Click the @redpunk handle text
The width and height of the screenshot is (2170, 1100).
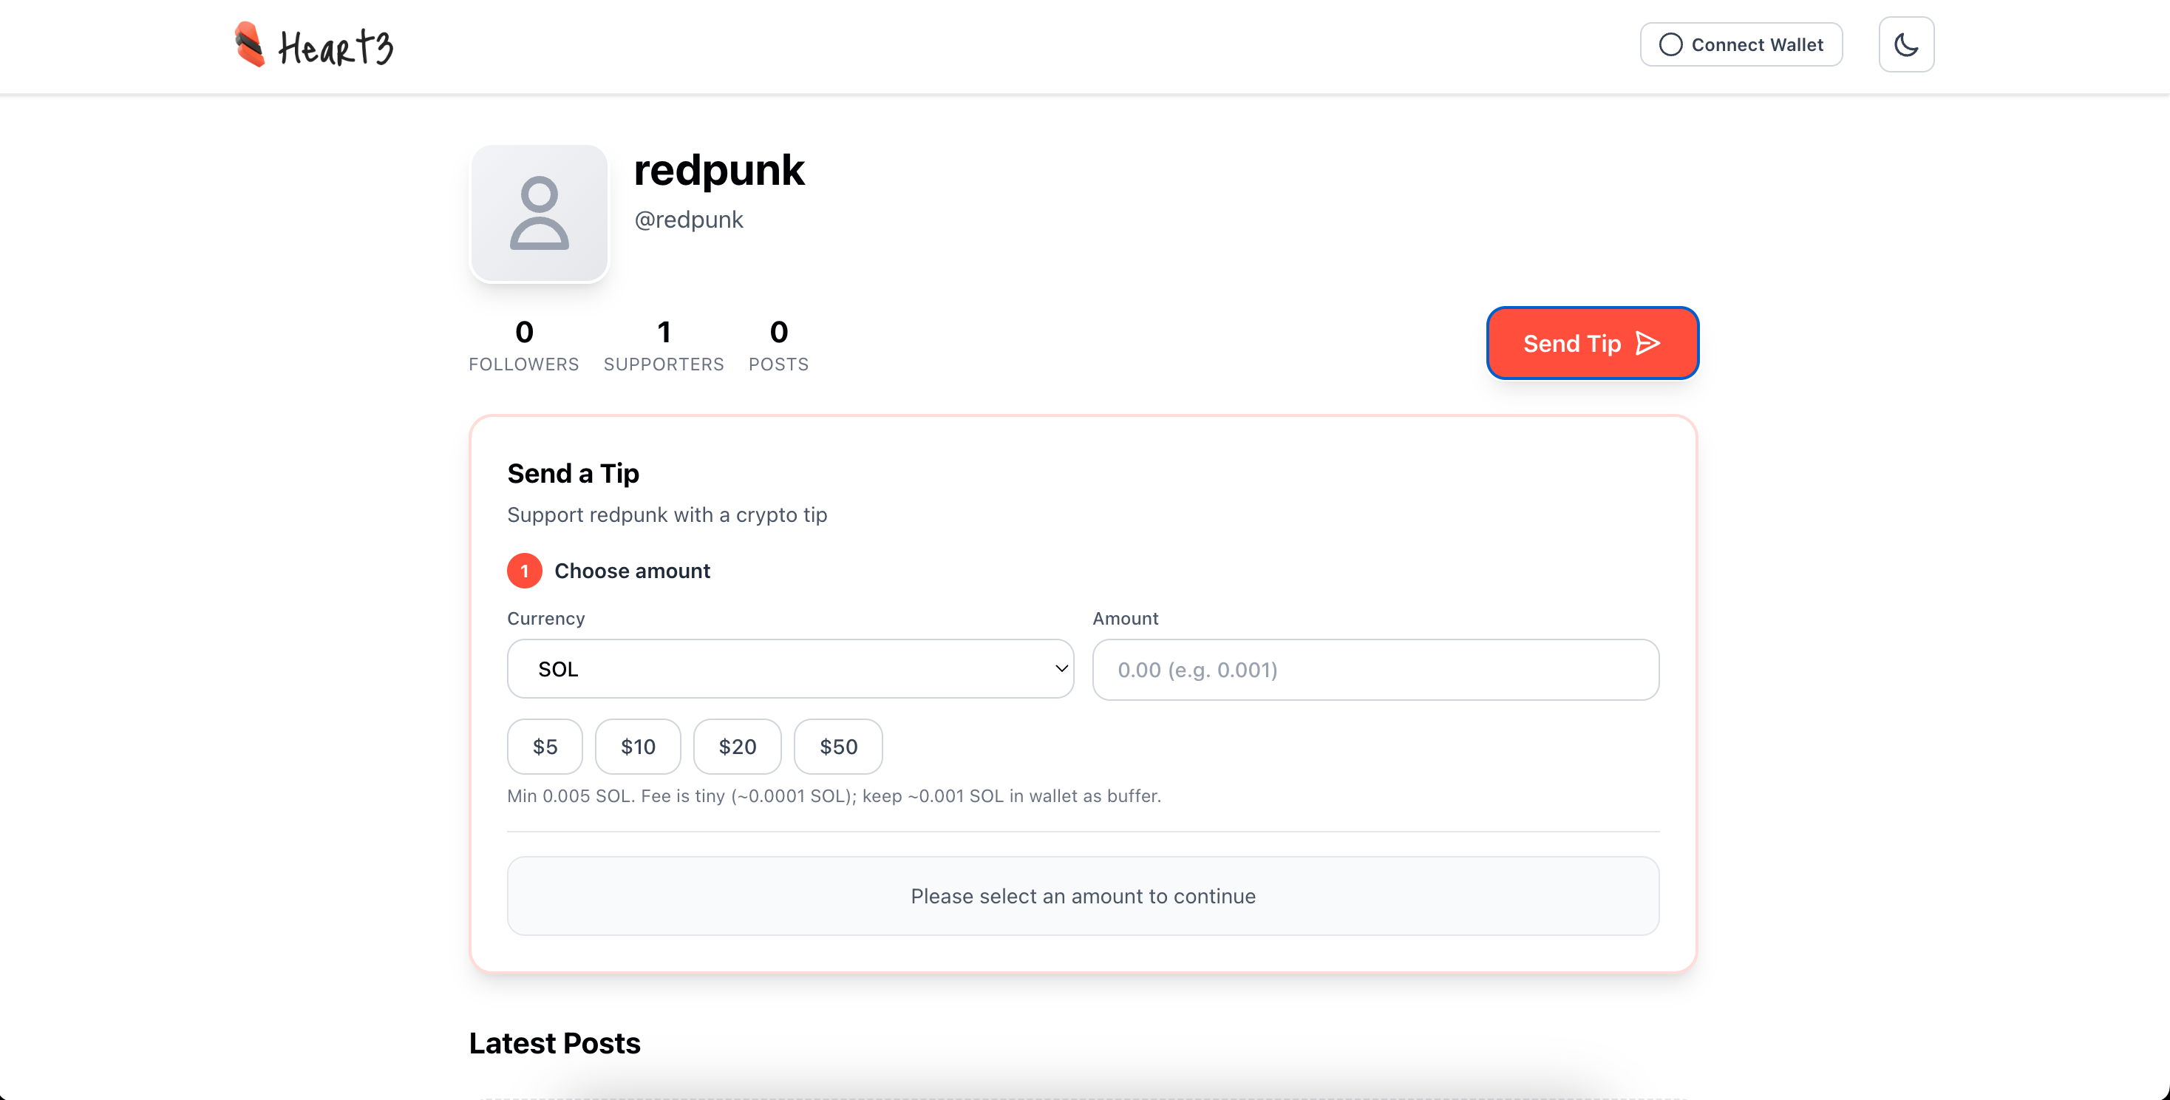tap(688, 220)
